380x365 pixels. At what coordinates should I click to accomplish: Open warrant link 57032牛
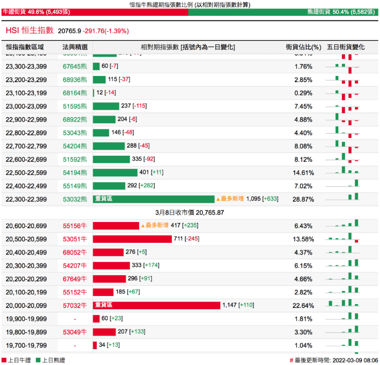pyautogui.click(x=74, y=306)
